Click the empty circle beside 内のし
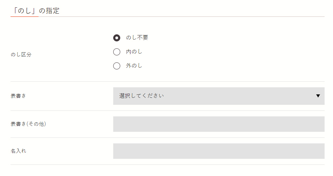Viewport: 333px width, 176px height. 117,52
